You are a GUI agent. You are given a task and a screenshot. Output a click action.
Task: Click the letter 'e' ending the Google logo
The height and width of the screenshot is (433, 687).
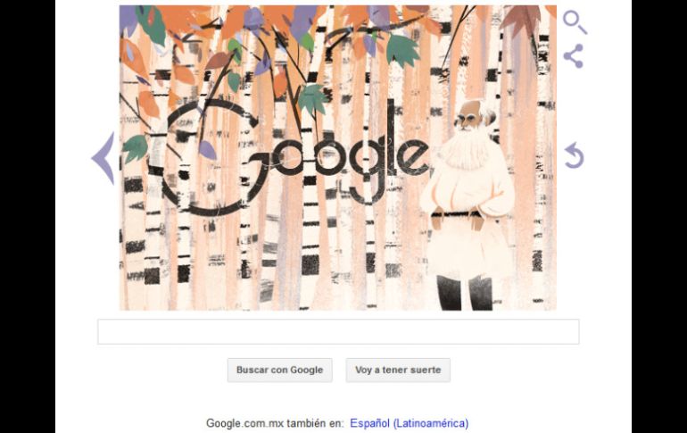[x=414, y=156]
